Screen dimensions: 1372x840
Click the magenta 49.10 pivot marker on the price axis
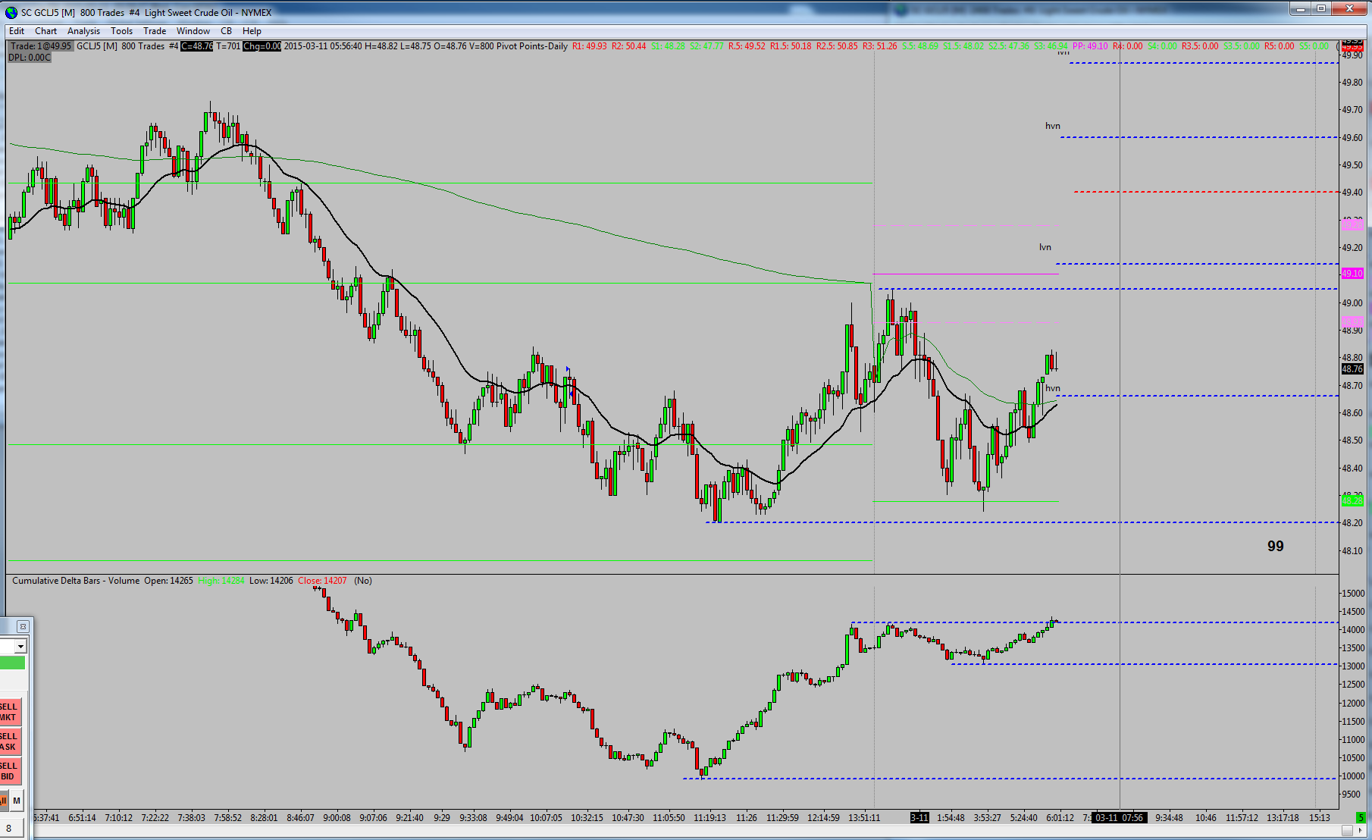coord(1352,273)
